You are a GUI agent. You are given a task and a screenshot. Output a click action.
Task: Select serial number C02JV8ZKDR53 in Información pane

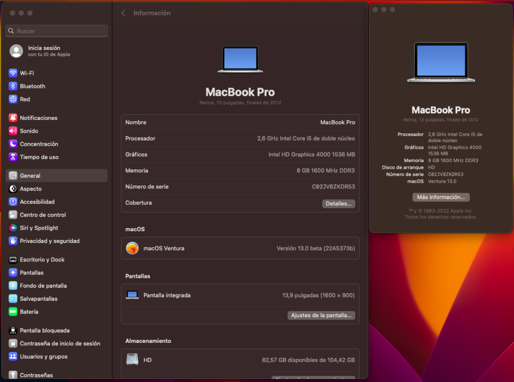point(333,186)
